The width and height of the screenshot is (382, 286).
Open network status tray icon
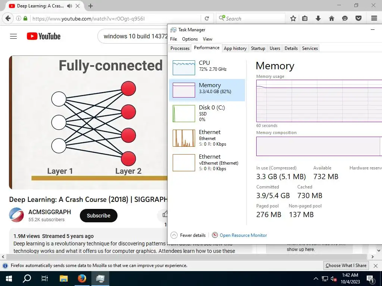[x=325, y=279]
